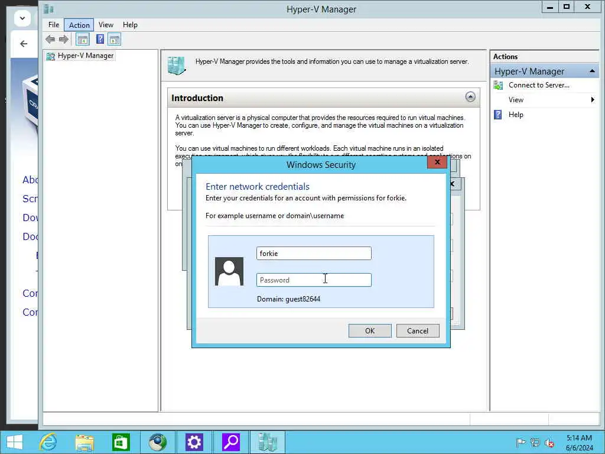Click Cancel in Windows Security dialog
Screen dimensions: 605x454
point(418,331)
